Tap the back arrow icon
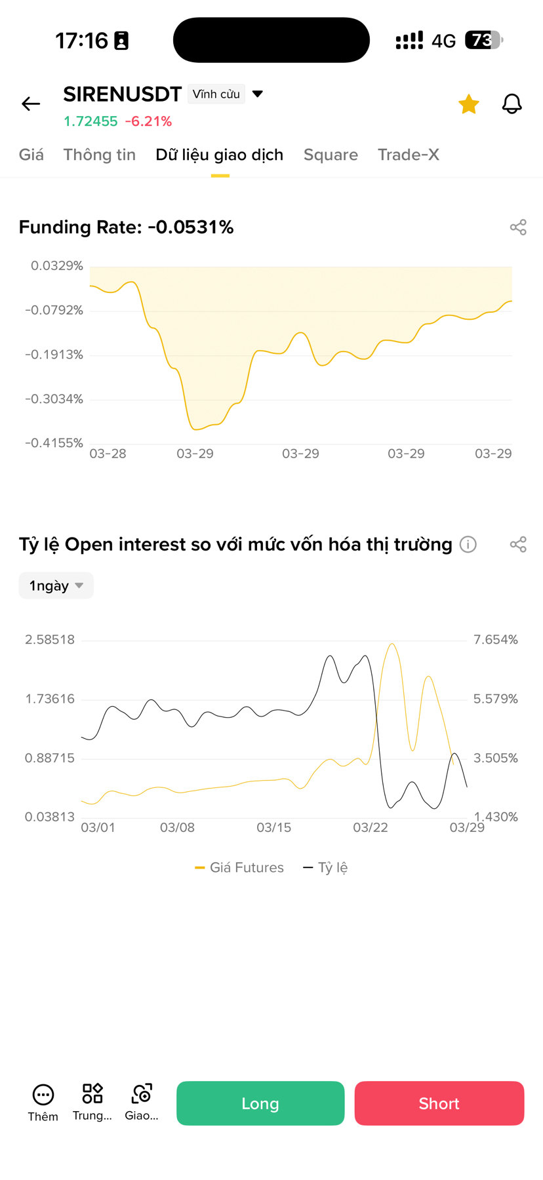The width and height of the screenshot is (543, 1180). click(x=31, y=104)
